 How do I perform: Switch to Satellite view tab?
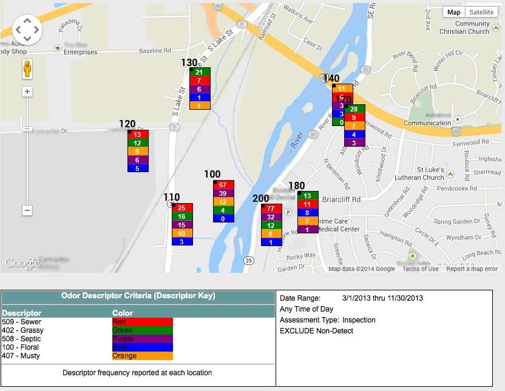[481, 12]
